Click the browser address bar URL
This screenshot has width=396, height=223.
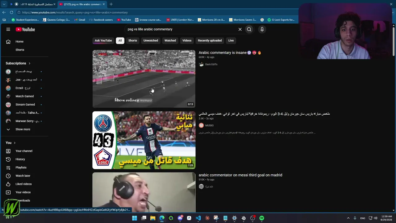tap(75, 12)
